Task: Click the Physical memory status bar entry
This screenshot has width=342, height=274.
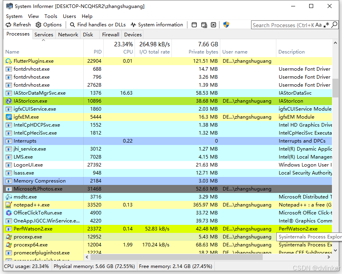Action: [x=94, y=266]
